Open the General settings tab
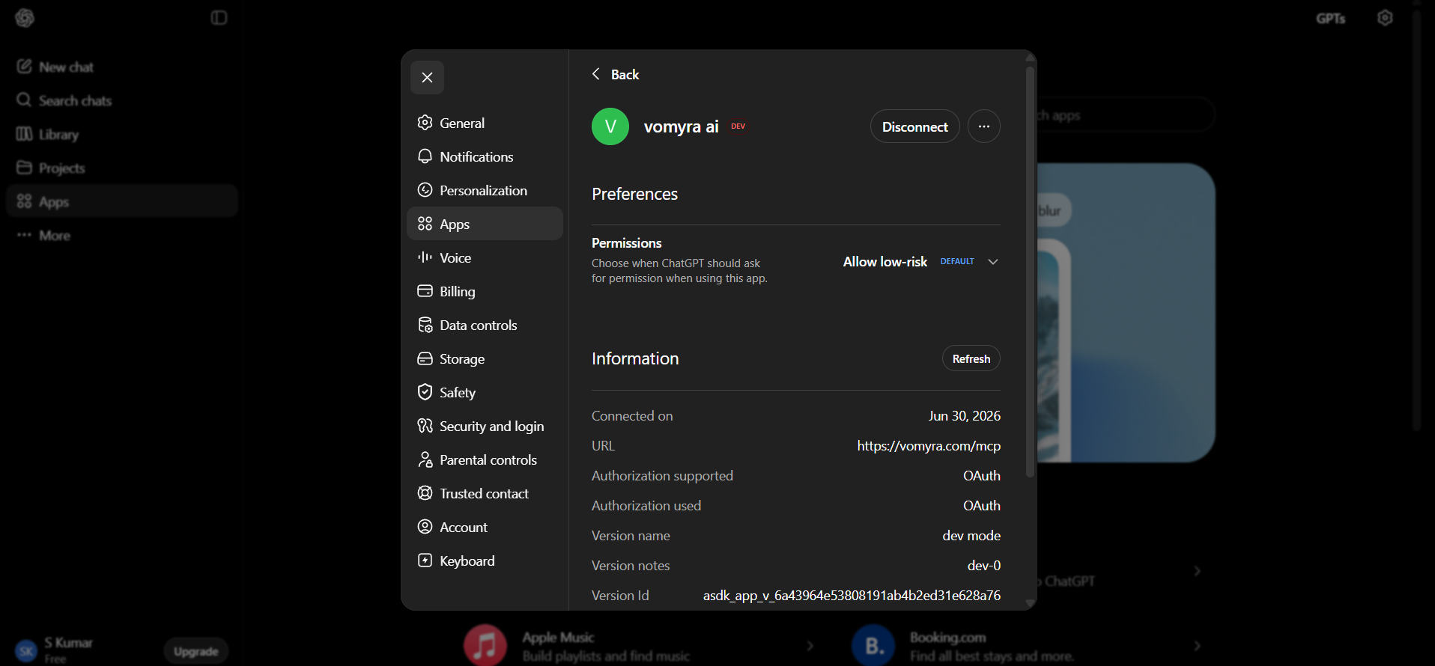 point(485,123)
